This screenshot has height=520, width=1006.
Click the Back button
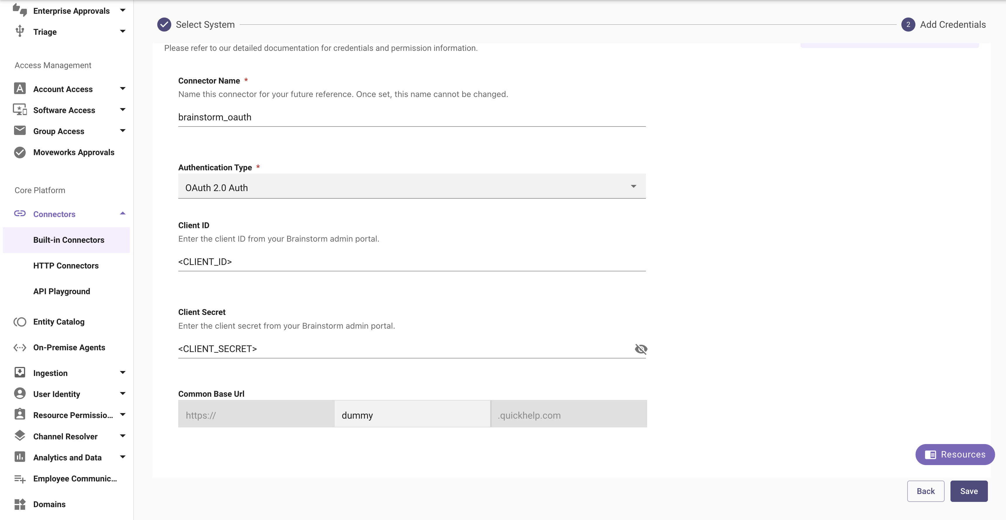coord(925,491)
